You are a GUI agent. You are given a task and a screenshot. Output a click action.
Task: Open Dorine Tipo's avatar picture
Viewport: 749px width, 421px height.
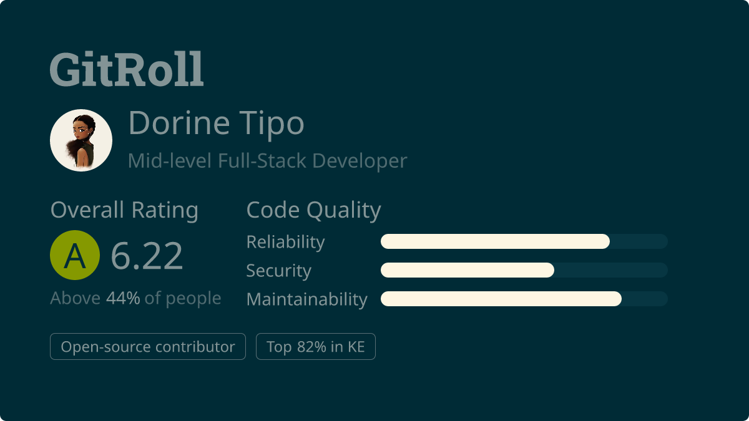81,140
